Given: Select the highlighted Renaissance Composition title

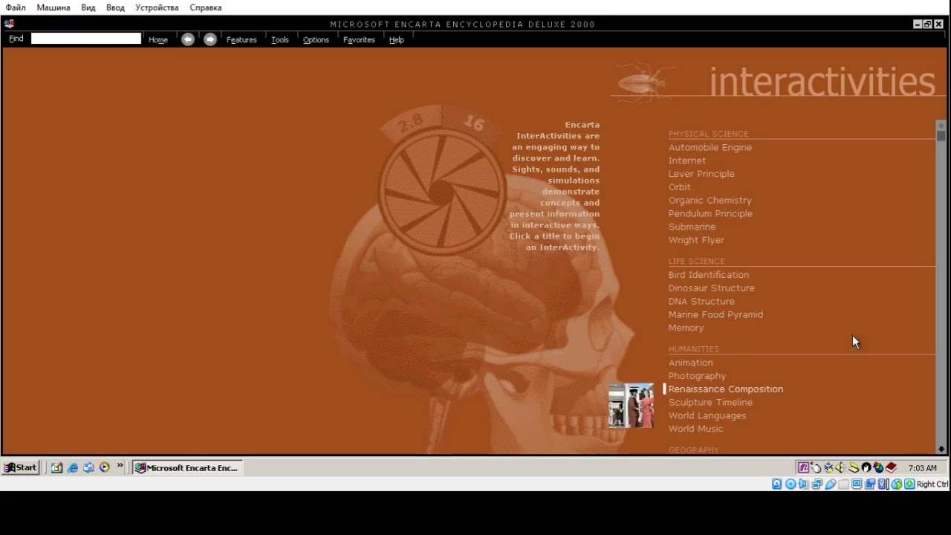Looking at the screenshot, I should (x=726, y=389).
